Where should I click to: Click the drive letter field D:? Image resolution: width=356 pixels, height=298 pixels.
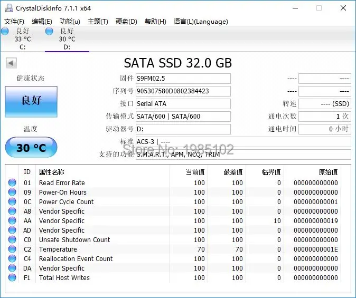[183, 129]
